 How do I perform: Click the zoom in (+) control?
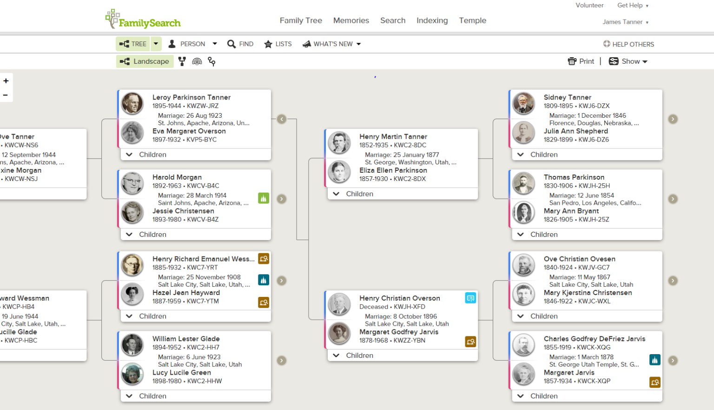pyautogui.click(x=6, y=80)
